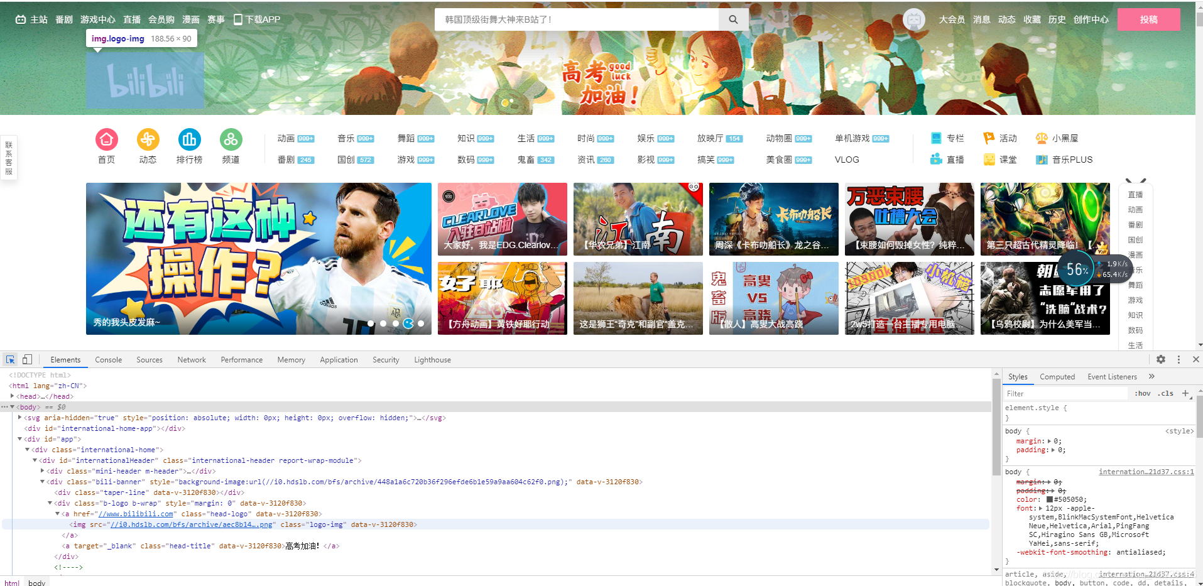Expand the mini-header div node

[x=43, y=471]
